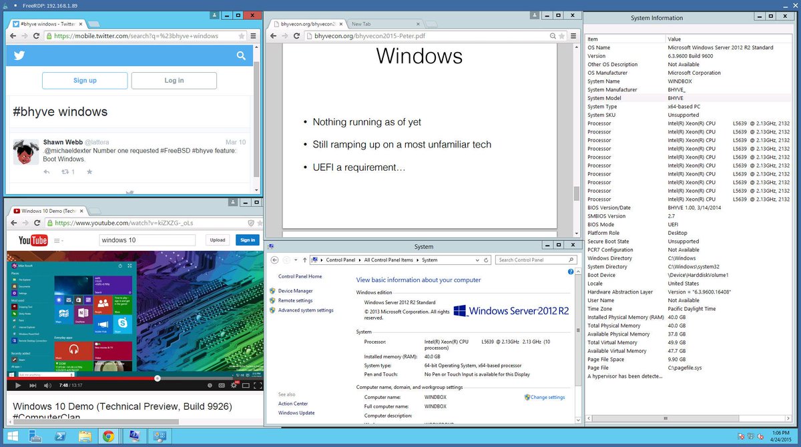This screenshot has width=801, height=447.
Task: Click the Sign up button on Twitter
Action: coord(85,81)
